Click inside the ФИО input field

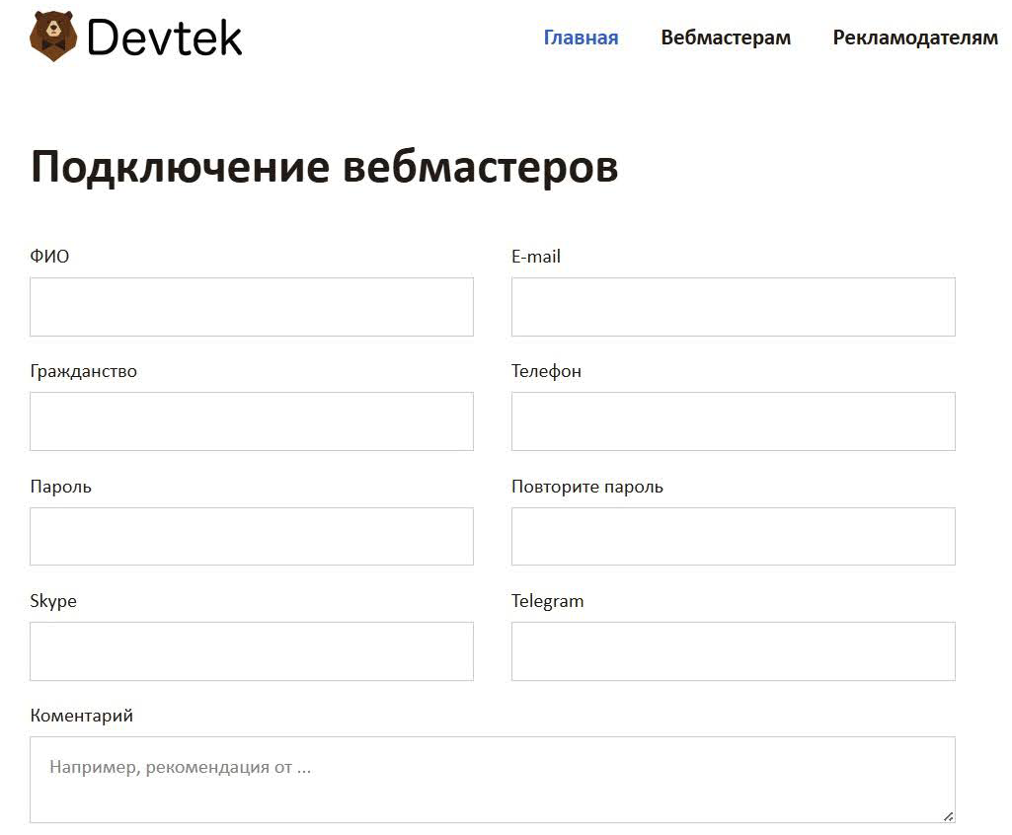[251, 306]
